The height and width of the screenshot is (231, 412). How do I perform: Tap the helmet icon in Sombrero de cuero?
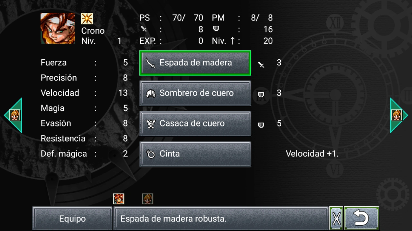151,93
